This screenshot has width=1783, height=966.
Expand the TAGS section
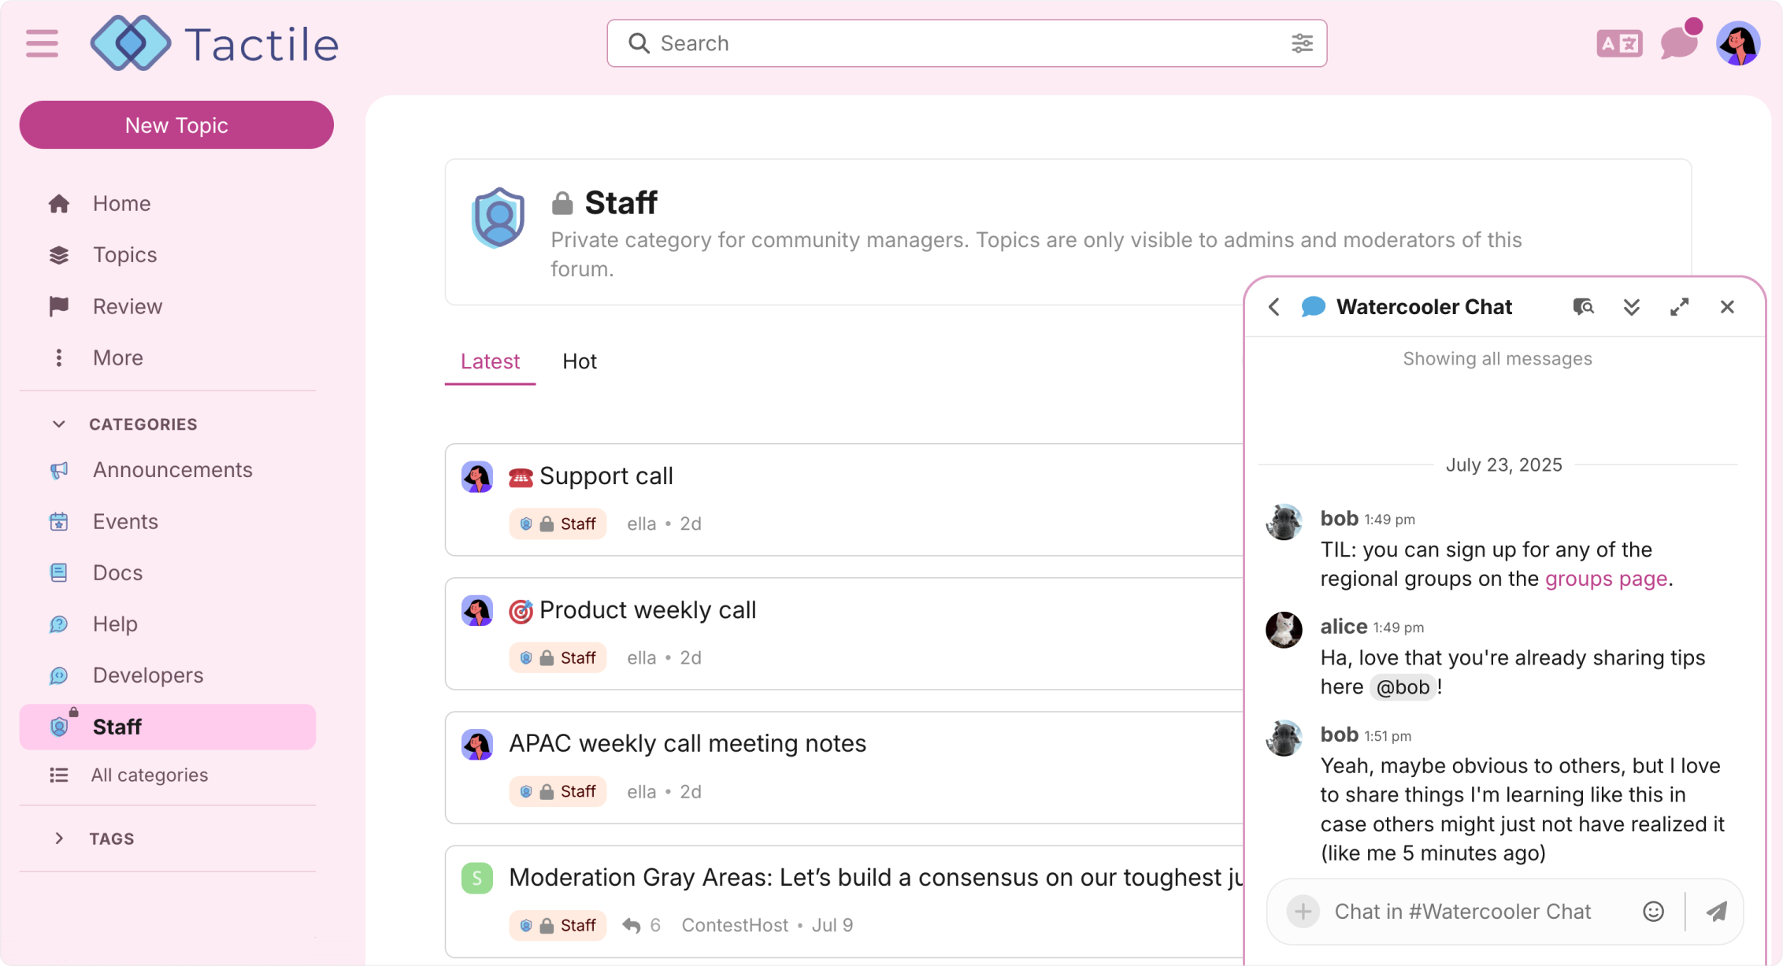[x=59, y=838]
